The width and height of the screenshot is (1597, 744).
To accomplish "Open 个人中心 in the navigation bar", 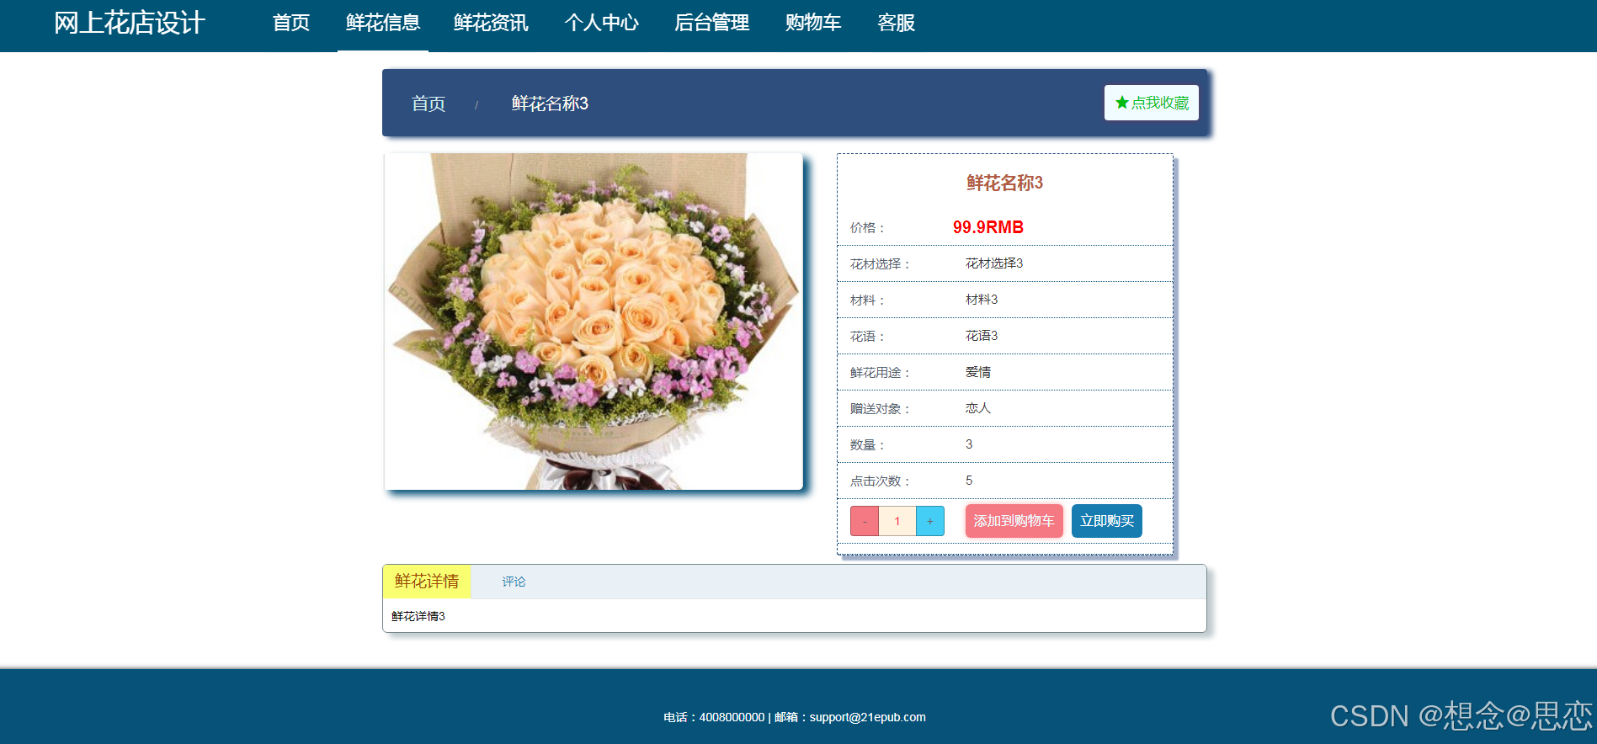I will 601,23.
